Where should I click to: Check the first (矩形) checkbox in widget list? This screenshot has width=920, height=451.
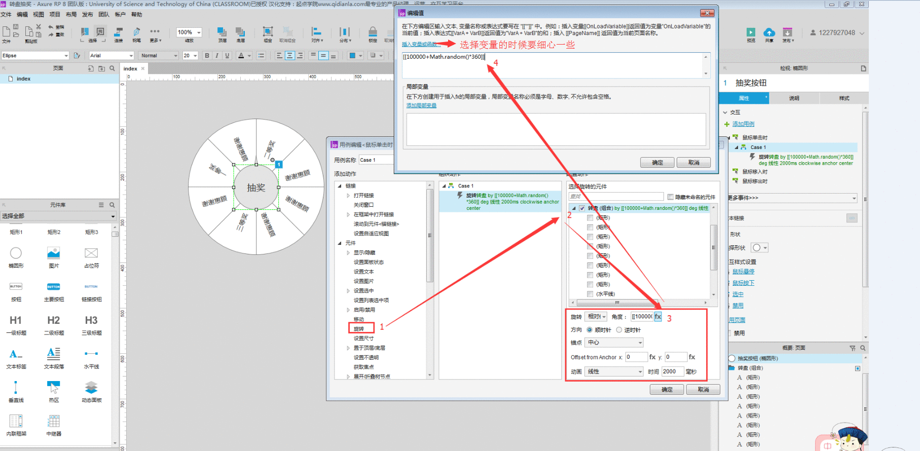tap(590, 218)
